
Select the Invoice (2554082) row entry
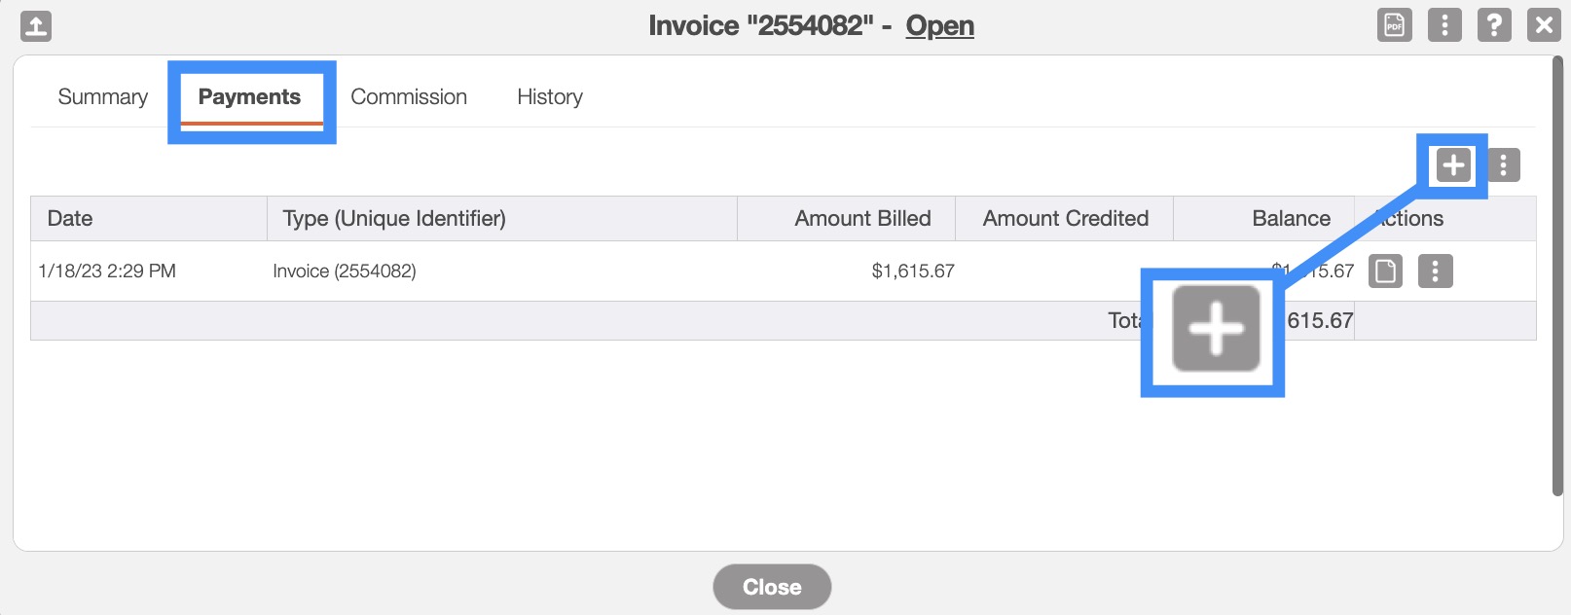click(345, 271)
